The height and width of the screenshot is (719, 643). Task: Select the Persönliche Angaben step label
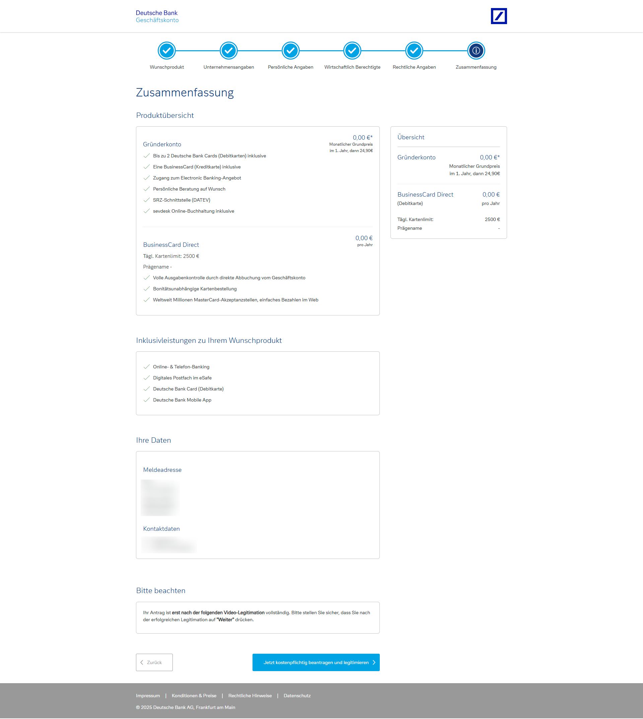290,67
